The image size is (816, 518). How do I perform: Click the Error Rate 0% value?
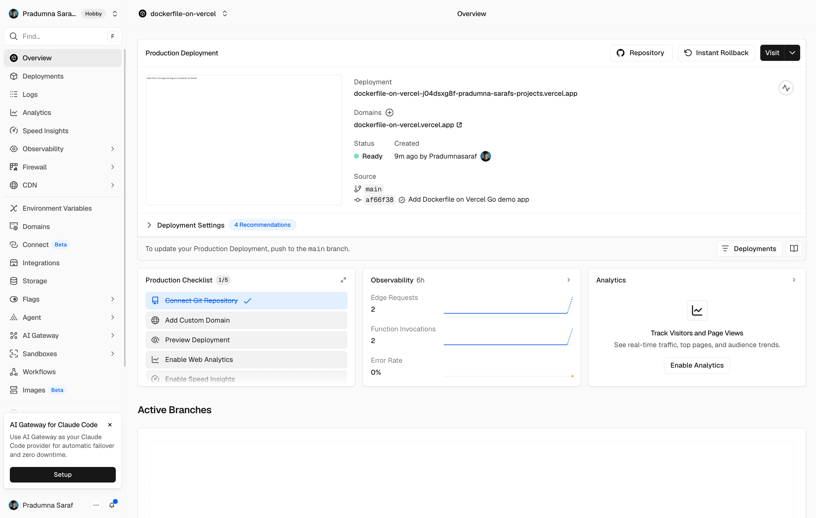click(x=376, y=373)
